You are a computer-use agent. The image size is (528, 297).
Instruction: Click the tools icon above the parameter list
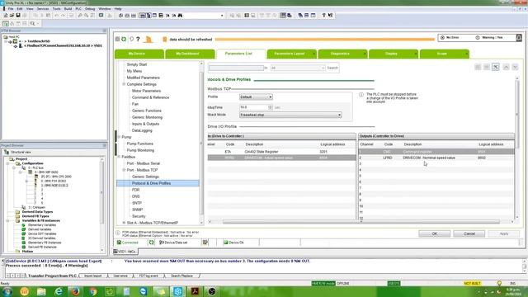(495, 67)
